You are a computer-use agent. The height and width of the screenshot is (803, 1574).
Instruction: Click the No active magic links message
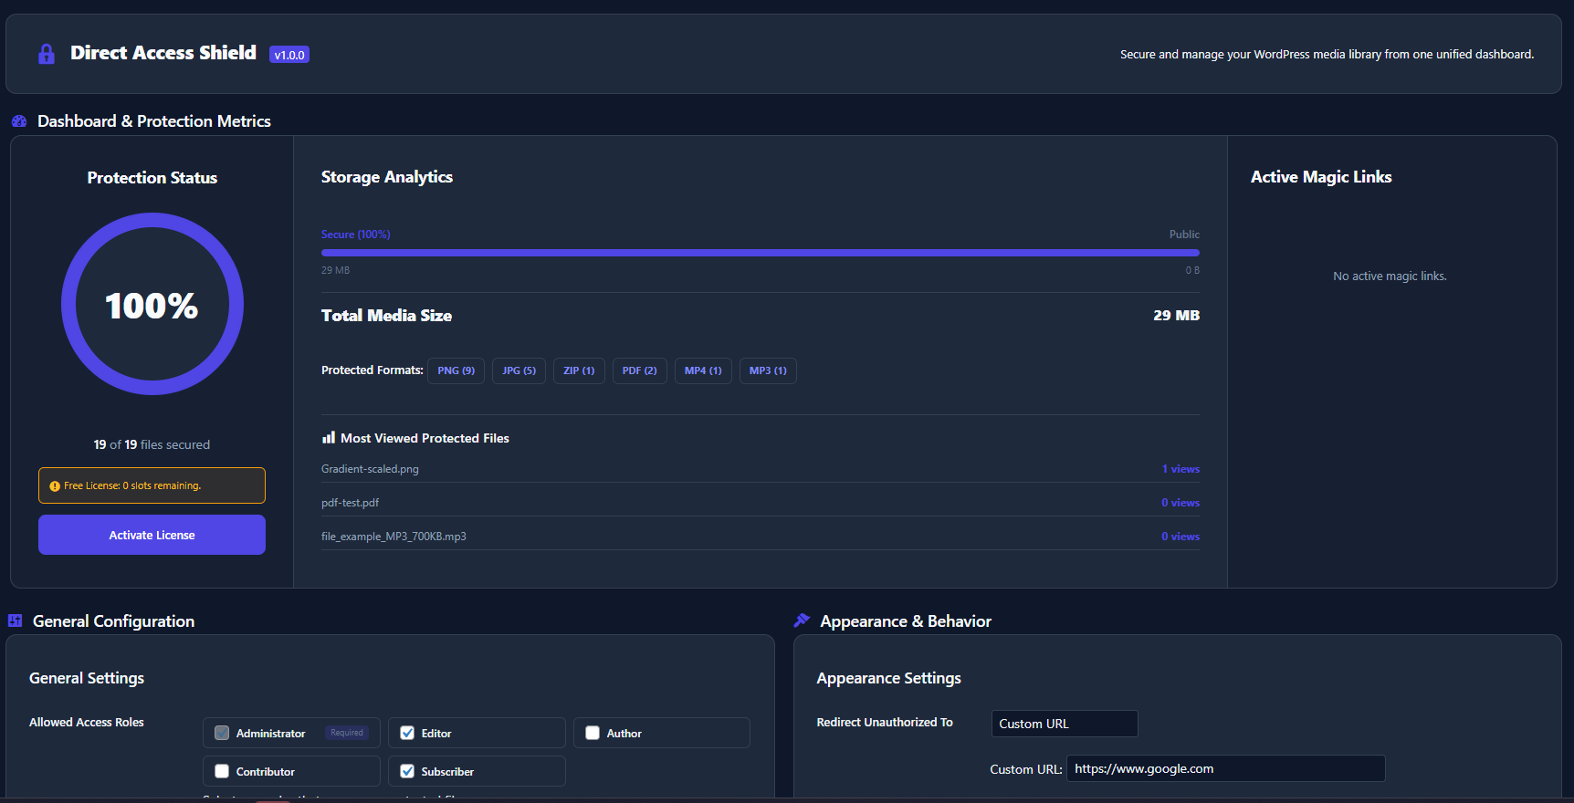(x=1390, y=276)
